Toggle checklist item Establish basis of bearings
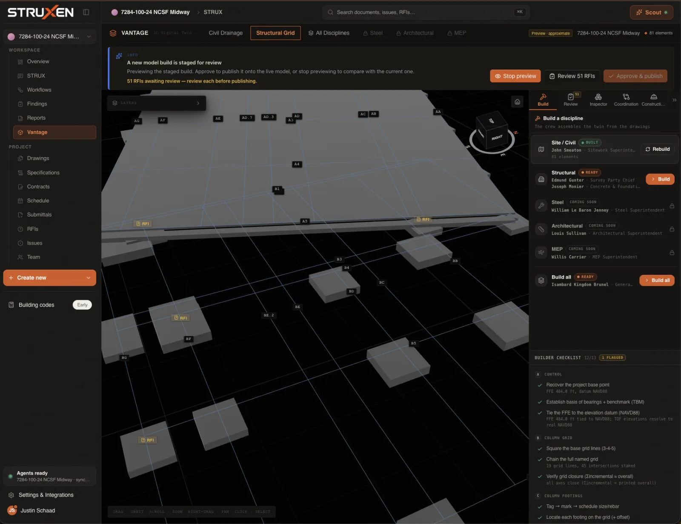Screen dimensions: 681x524 (x=540, y=402)
